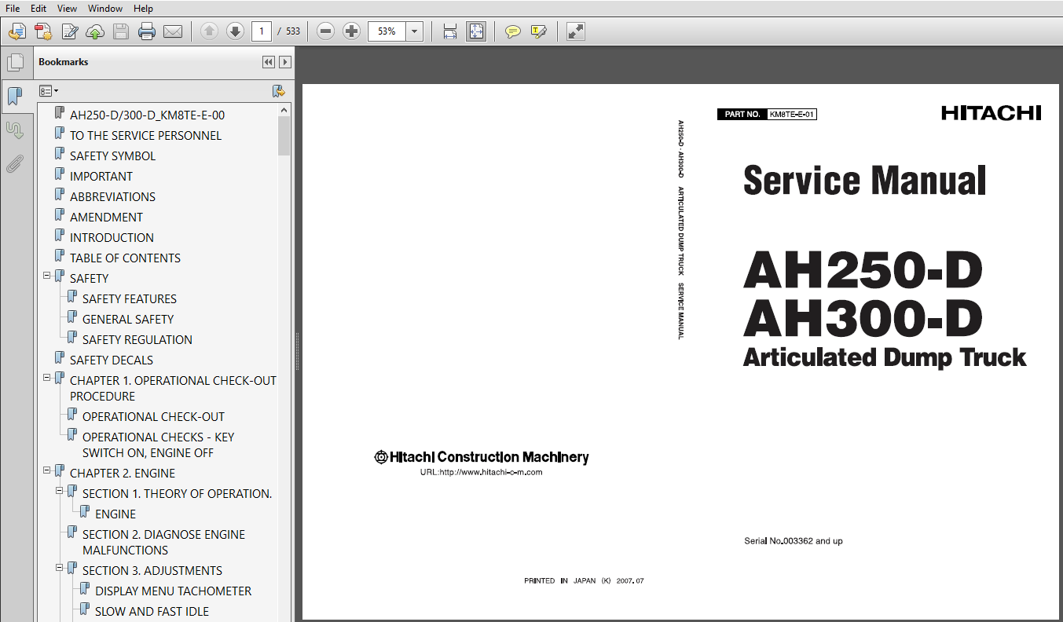This screenshot has height=622, width=1063.
Task: Select TO THE SERVICE PERSONNEL bookmark
Action: click(x=145, y=136)
